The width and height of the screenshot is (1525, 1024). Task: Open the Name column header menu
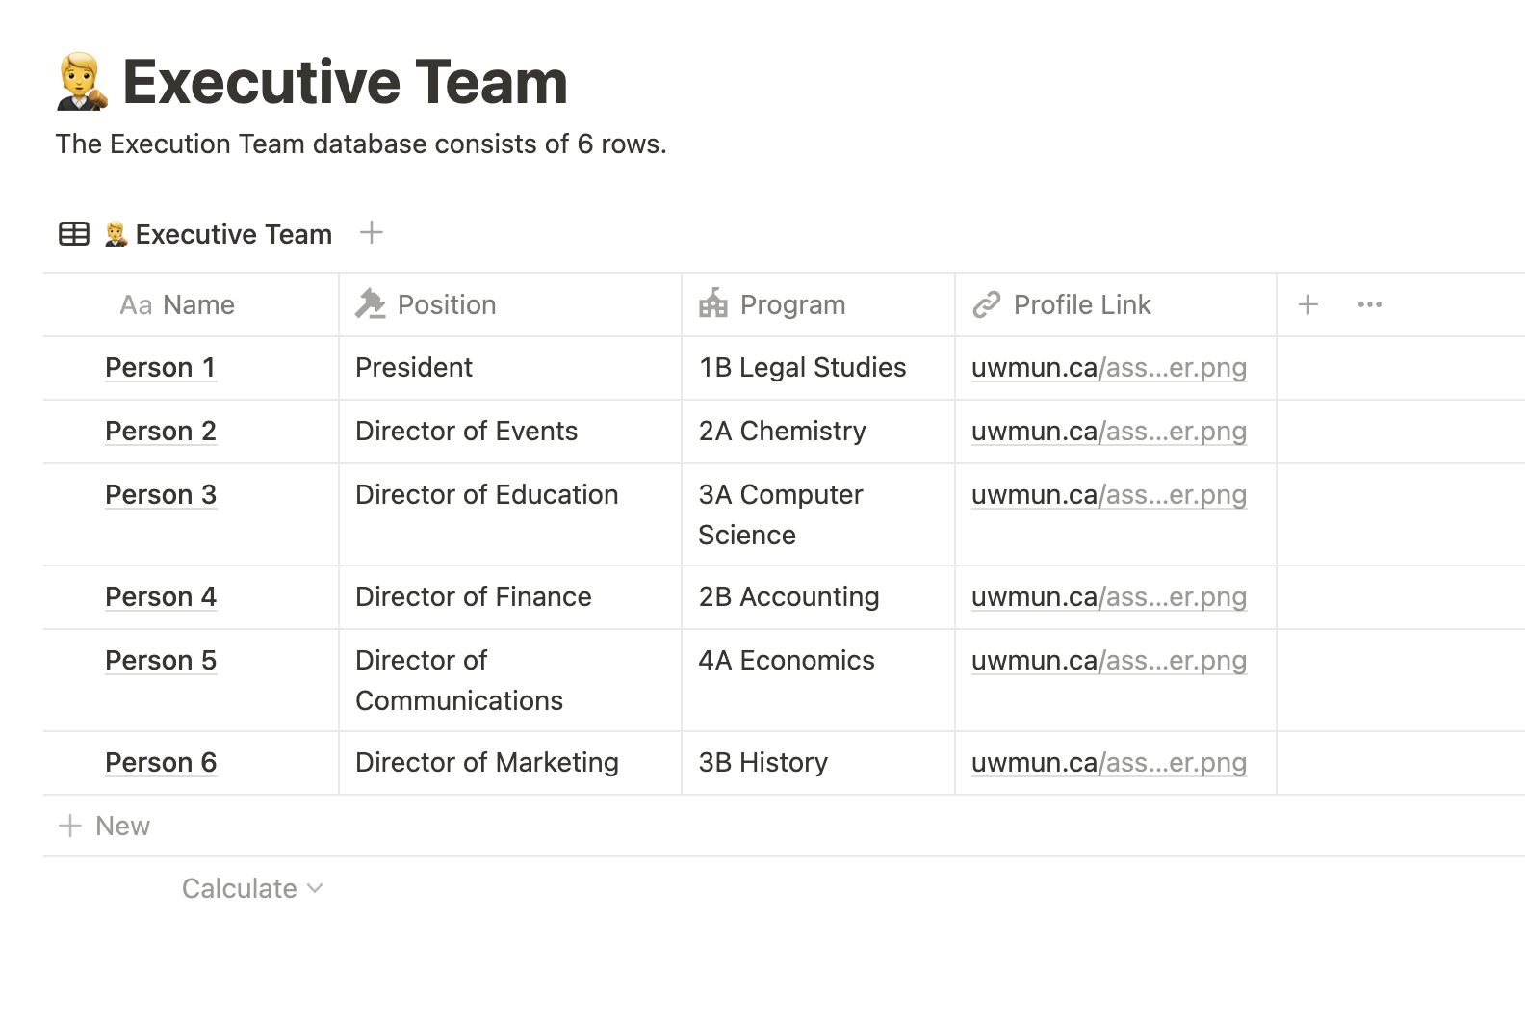(x=178, y=304)
